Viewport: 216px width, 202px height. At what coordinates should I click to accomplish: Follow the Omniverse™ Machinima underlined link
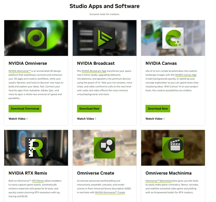159,181
